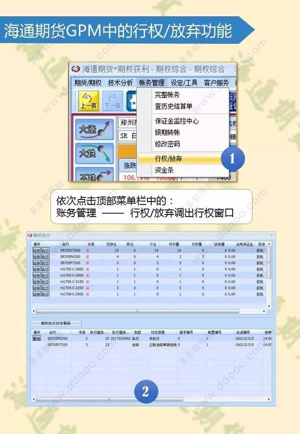Click the home icon in the toolbar
The image size is (300, 434).
point(132,101)
